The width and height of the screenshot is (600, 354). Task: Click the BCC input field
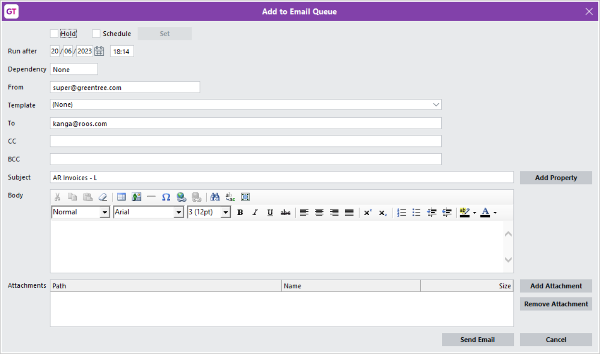246,159
